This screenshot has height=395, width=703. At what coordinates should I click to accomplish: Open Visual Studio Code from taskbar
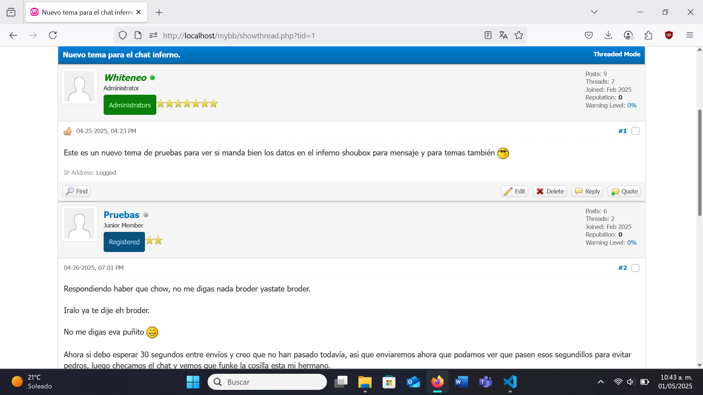pos(510,382)
